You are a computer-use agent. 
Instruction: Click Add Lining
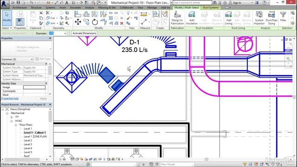[229, 18]
